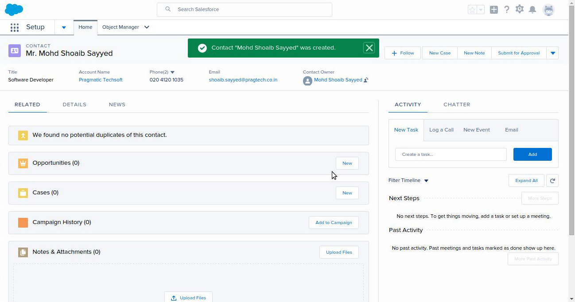
Task: Open the News tab
Action: (x=117, y=105)
